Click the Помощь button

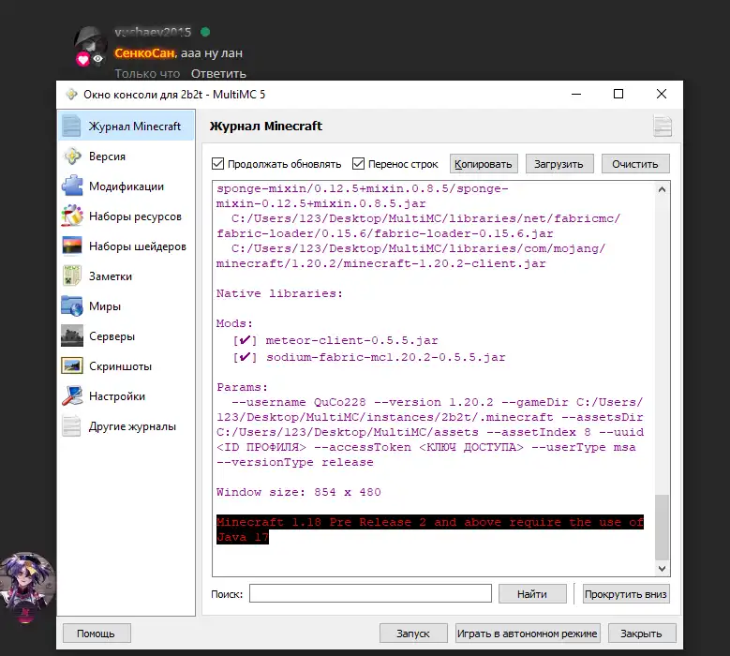click(97, 634)
